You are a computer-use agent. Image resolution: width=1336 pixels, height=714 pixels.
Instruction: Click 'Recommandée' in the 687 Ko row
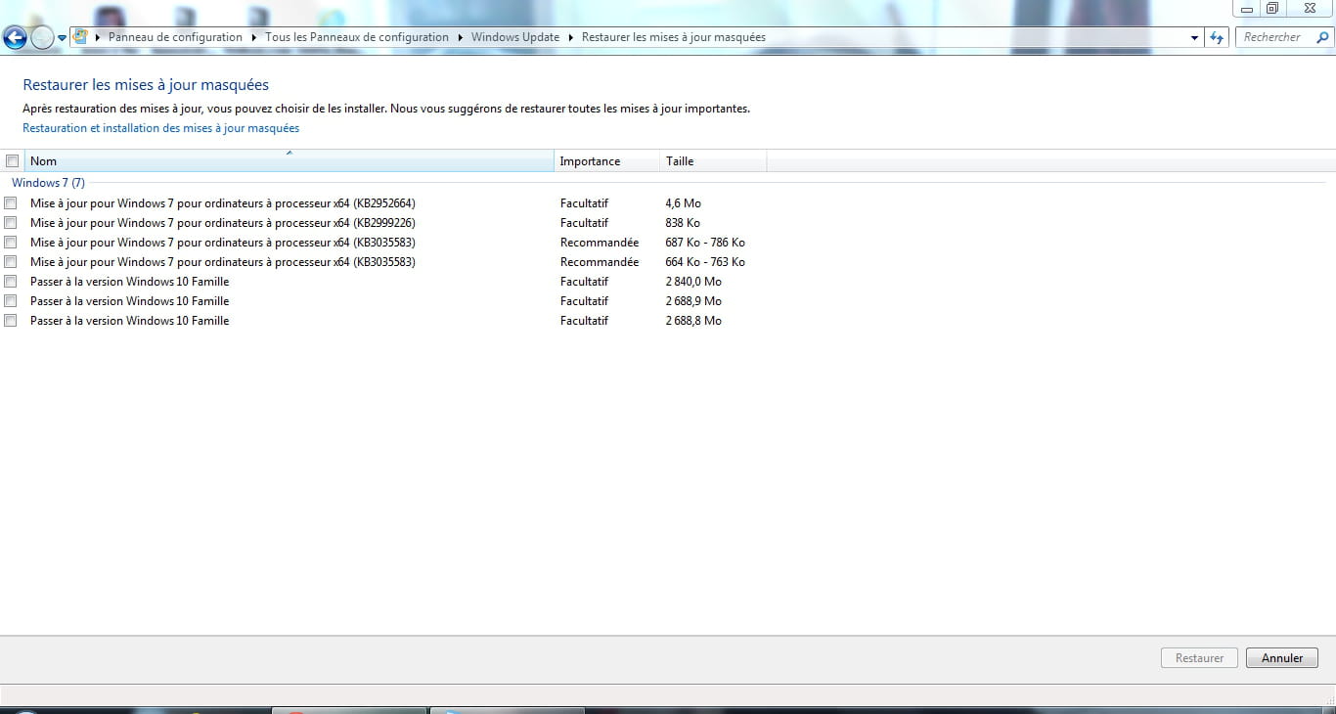600,243
